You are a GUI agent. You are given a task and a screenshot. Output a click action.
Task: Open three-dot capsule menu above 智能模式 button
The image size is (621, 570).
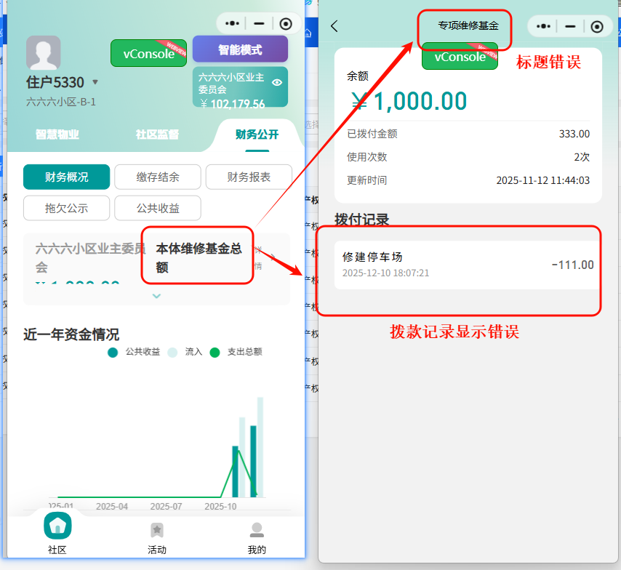pos(233,24)
